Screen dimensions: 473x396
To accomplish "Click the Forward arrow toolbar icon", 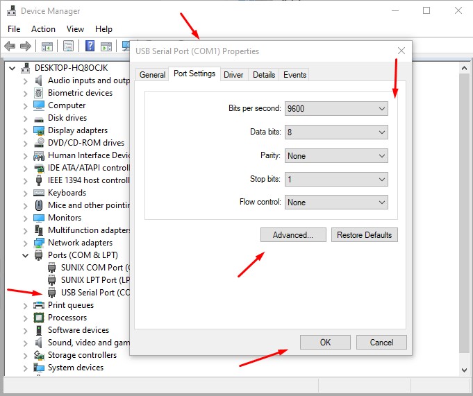I will coord(26,46).
